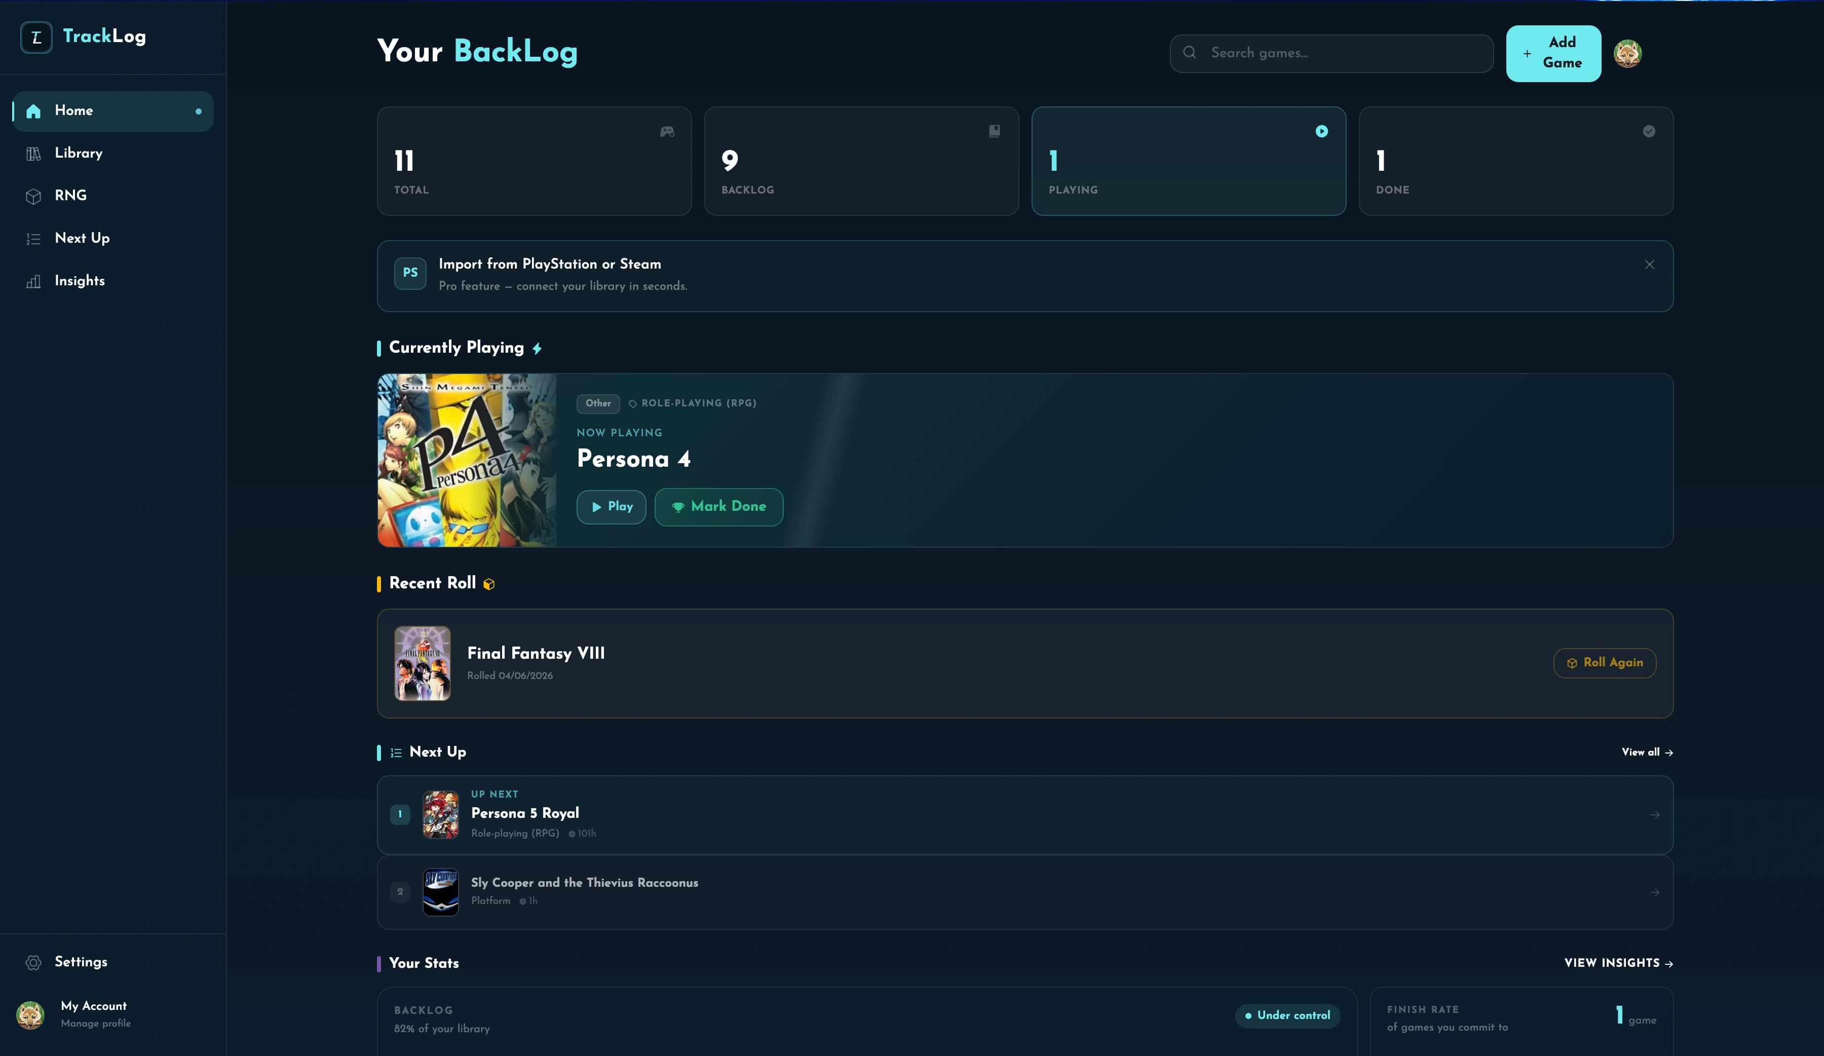Viewport: 1824px width, 1056px height.
Task: Click the book icon on Backlog card
Action: 994,131
